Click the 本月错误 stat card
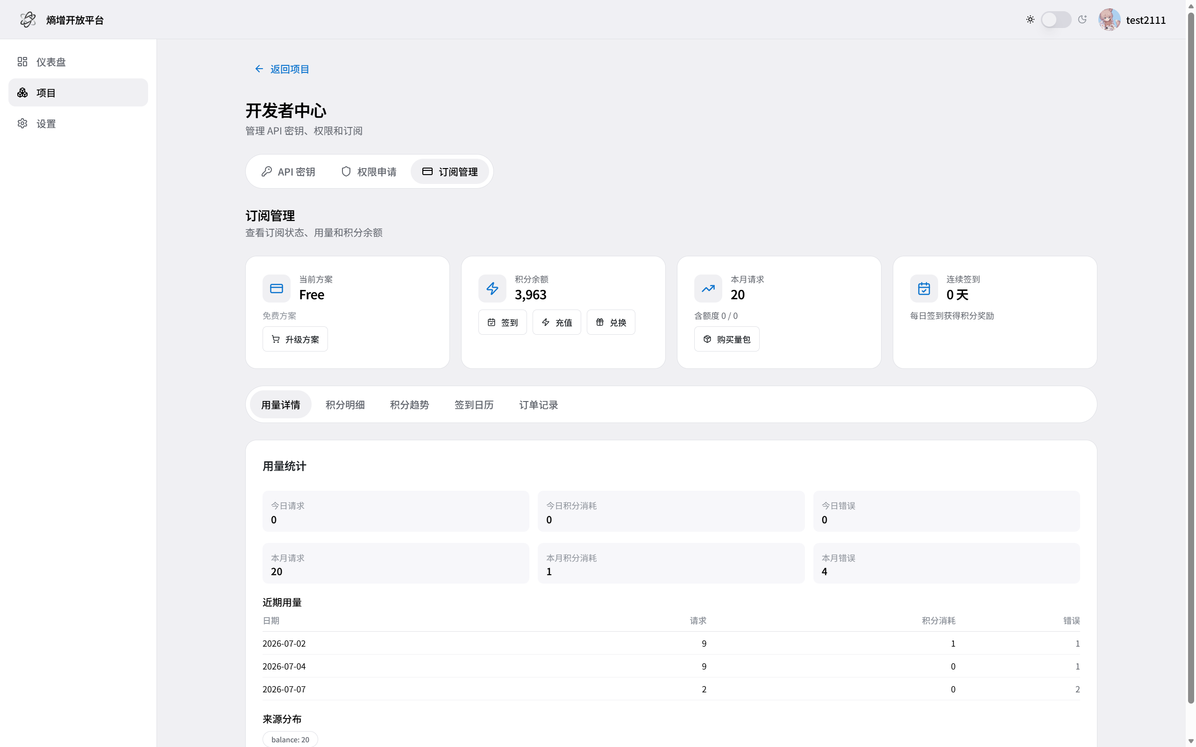Image resolution: width=1196 pixels, height=747 pixels. (947, 563)
